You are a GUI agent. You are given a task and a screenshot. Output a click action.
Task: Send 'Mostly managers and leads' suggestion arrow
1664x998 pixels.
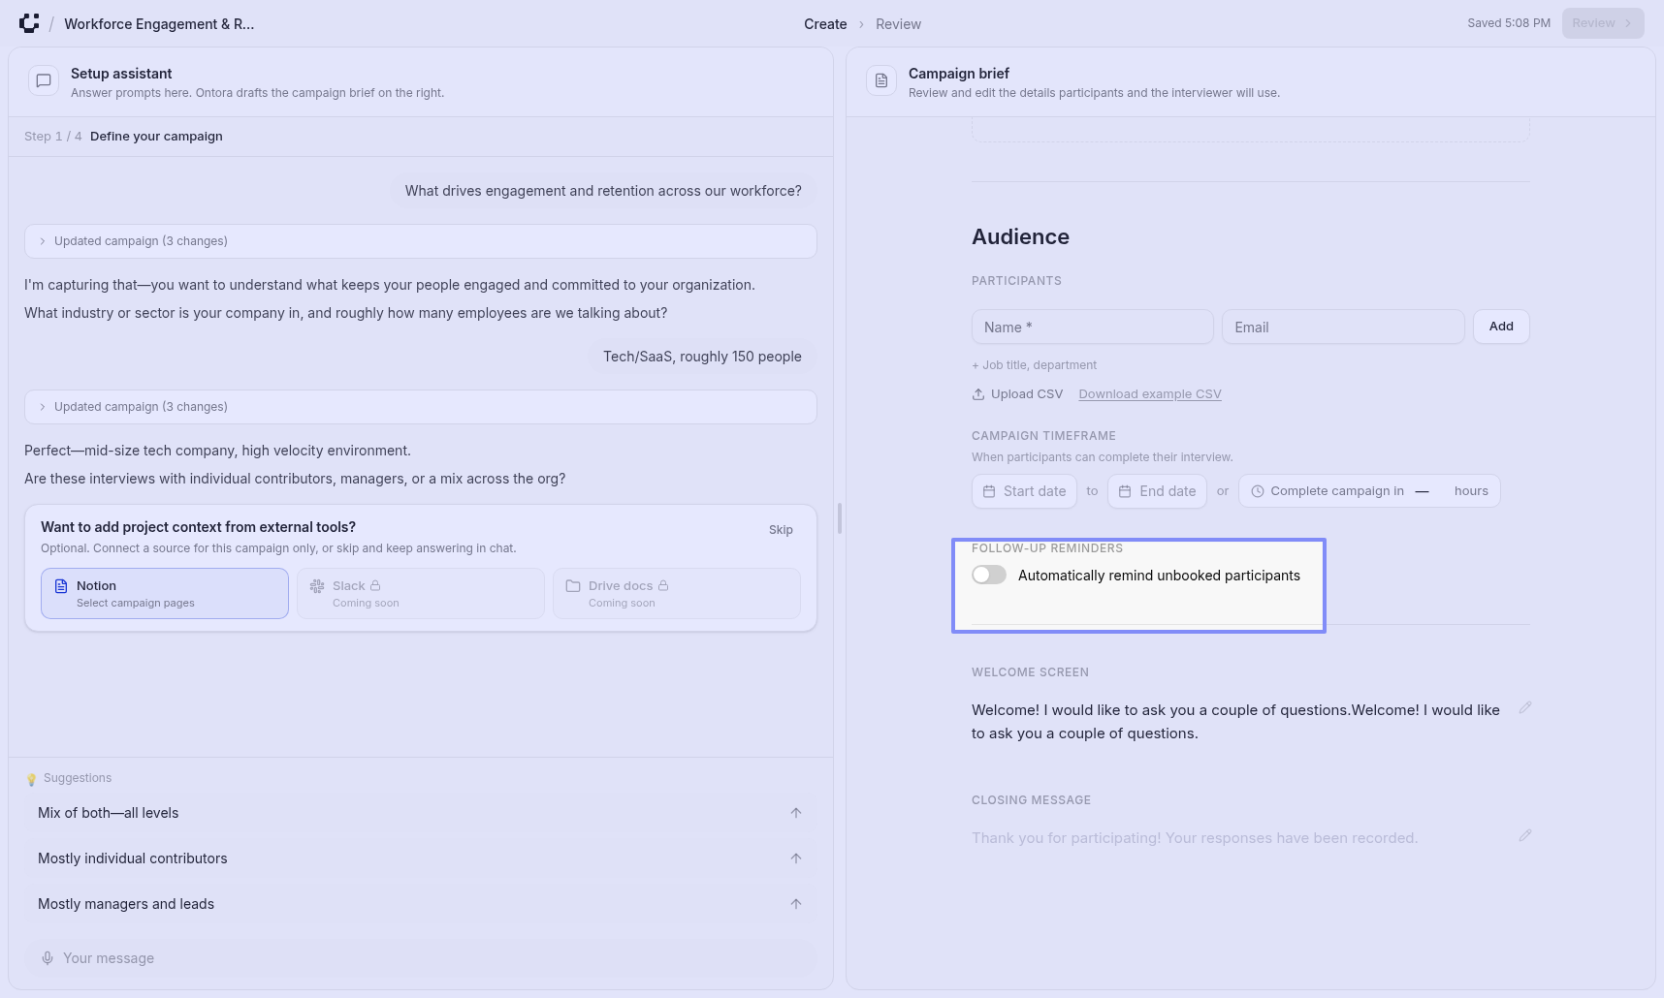pyautogui.click(x=795, y=904)
